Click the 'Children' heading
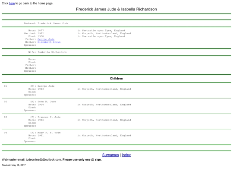This screenshot has height=175, width=233. (116, 78)
